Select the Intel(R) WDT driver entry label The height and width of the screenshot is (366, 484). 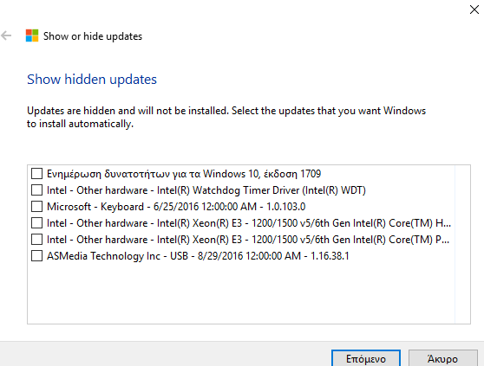[206, 190]
